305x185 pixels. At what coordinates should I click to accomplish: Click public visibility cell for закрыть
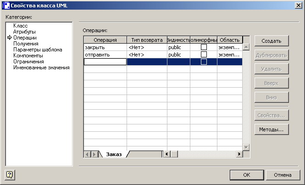point(178,47)
